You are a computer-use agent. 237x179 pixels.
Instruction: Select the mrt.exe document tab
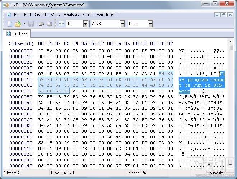17,33
